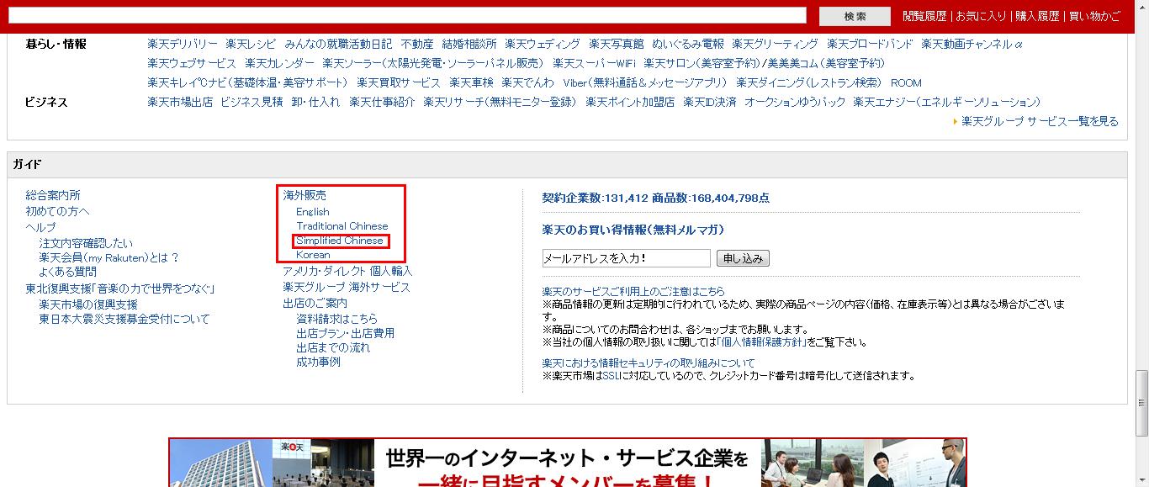This screenshot has width=1149, height=487.
Task: Open 楽天キレイ℃ナビ link
Action: (x=247, y=82)
